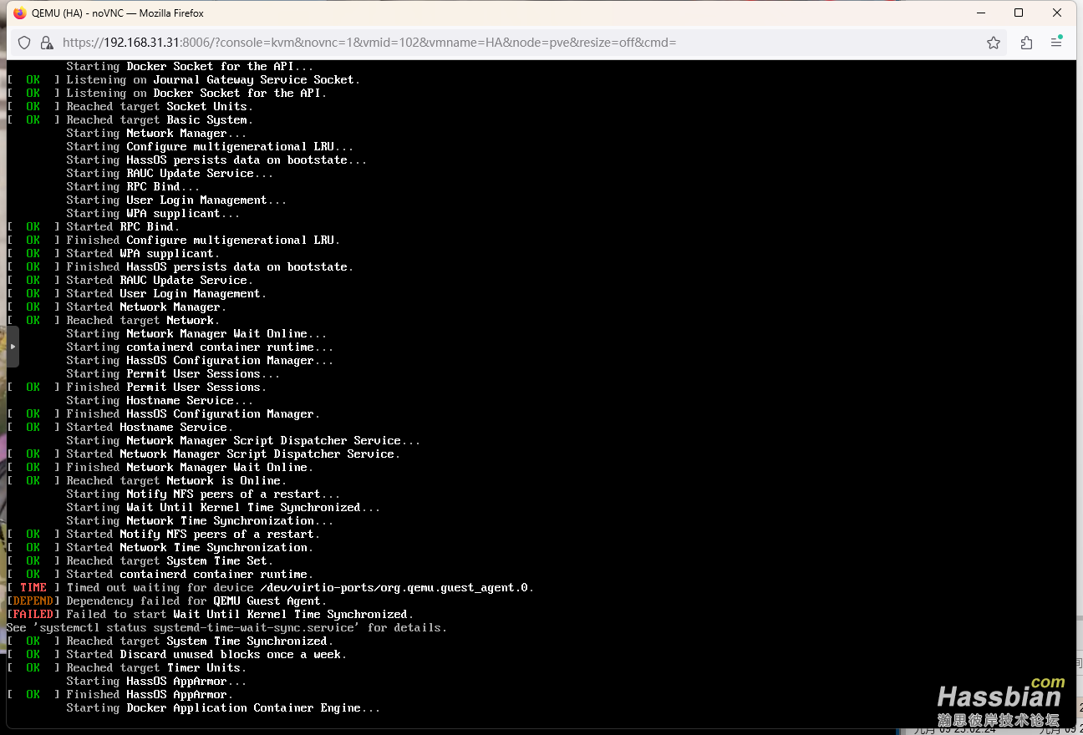Click 'Started Network Manager.' line
This screenshot has height=735, width=1083.
[146, 307]
